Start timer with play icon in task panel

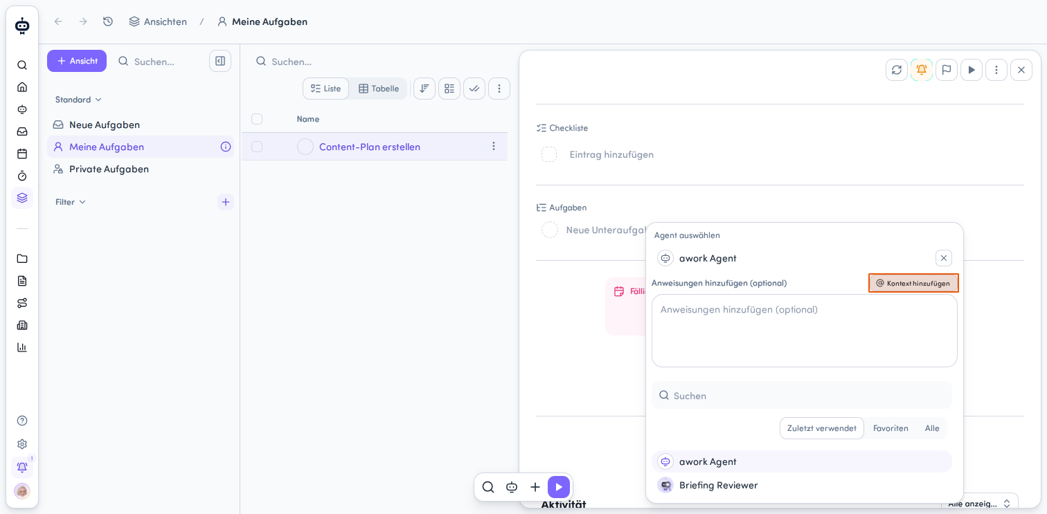point(972,70)
